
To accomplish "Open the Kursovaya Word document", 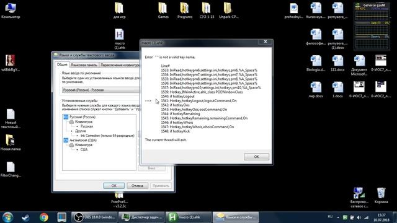I will coord(316,11).
